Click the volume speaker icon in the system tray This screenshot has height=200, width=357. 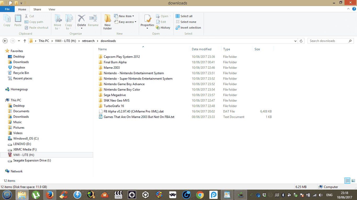[321, 195]
